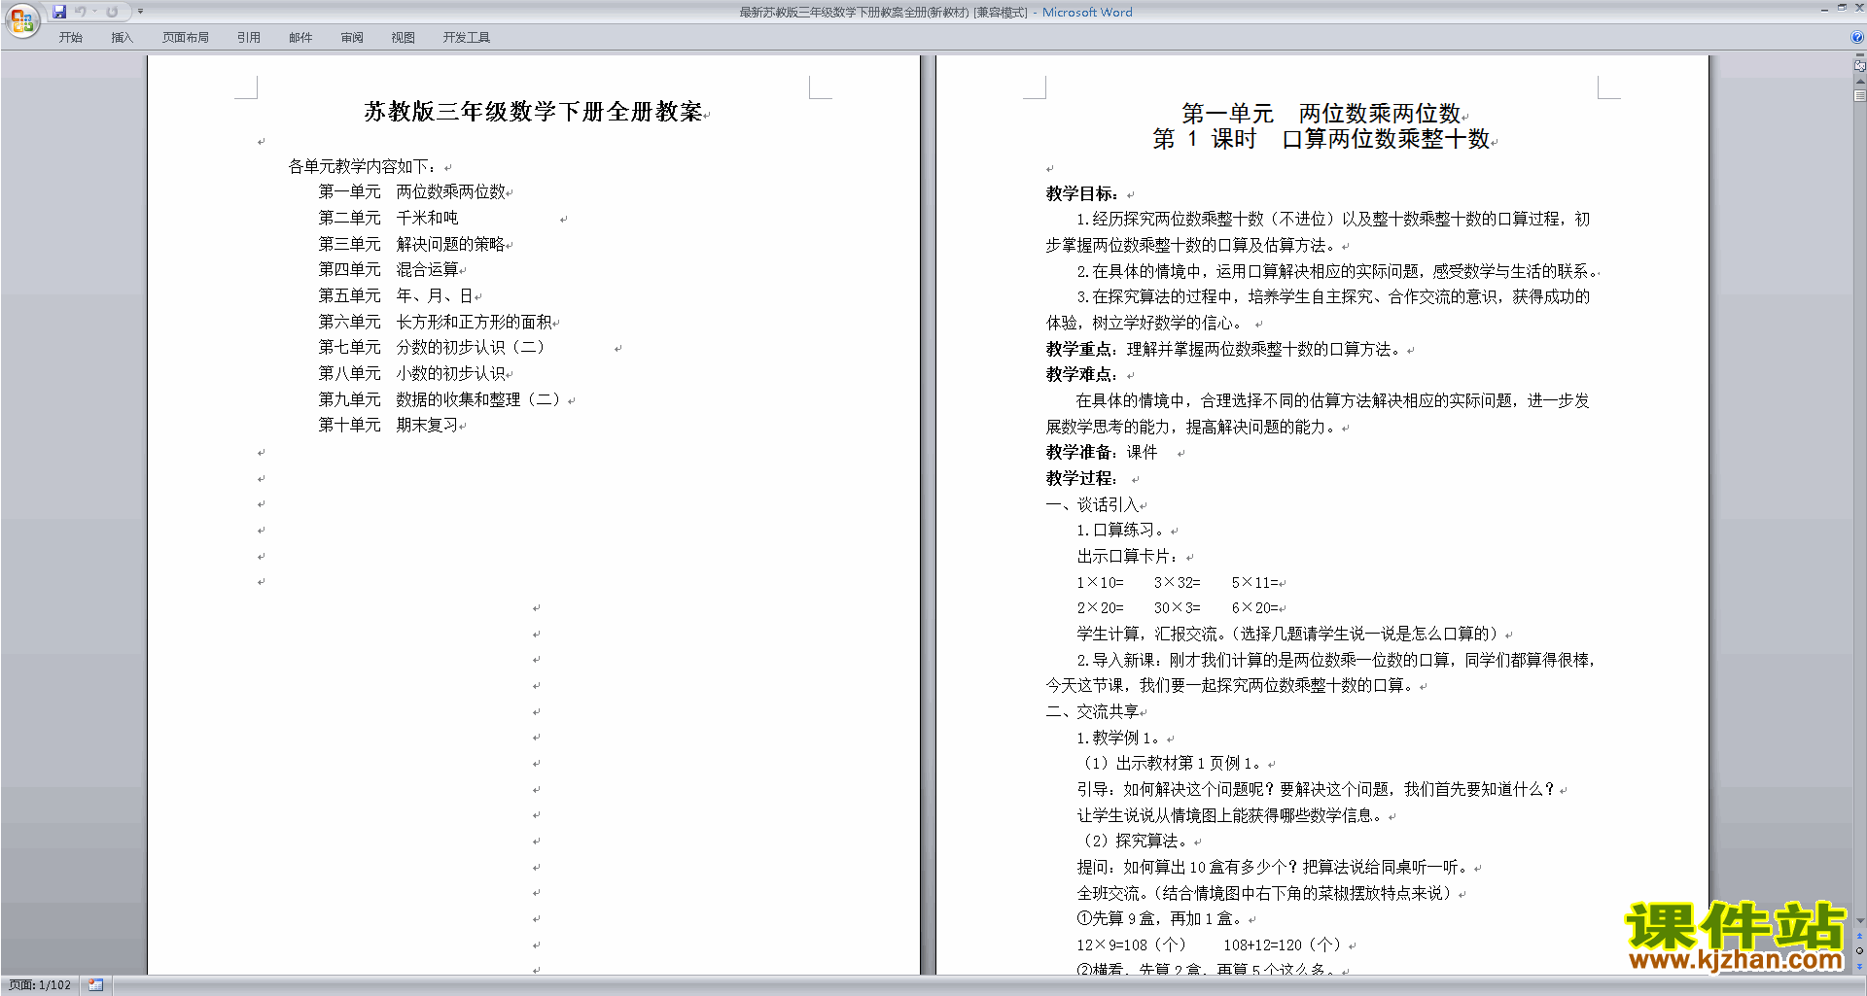Click the scrollbar up arrow
Image resolution: width=1867 pixels, height=996 pixels.
point(1859,82)
